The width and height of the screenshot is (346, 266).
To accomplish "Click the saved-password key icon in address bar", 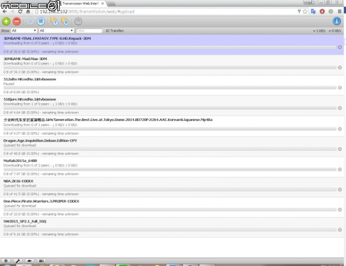I will 299,12.
